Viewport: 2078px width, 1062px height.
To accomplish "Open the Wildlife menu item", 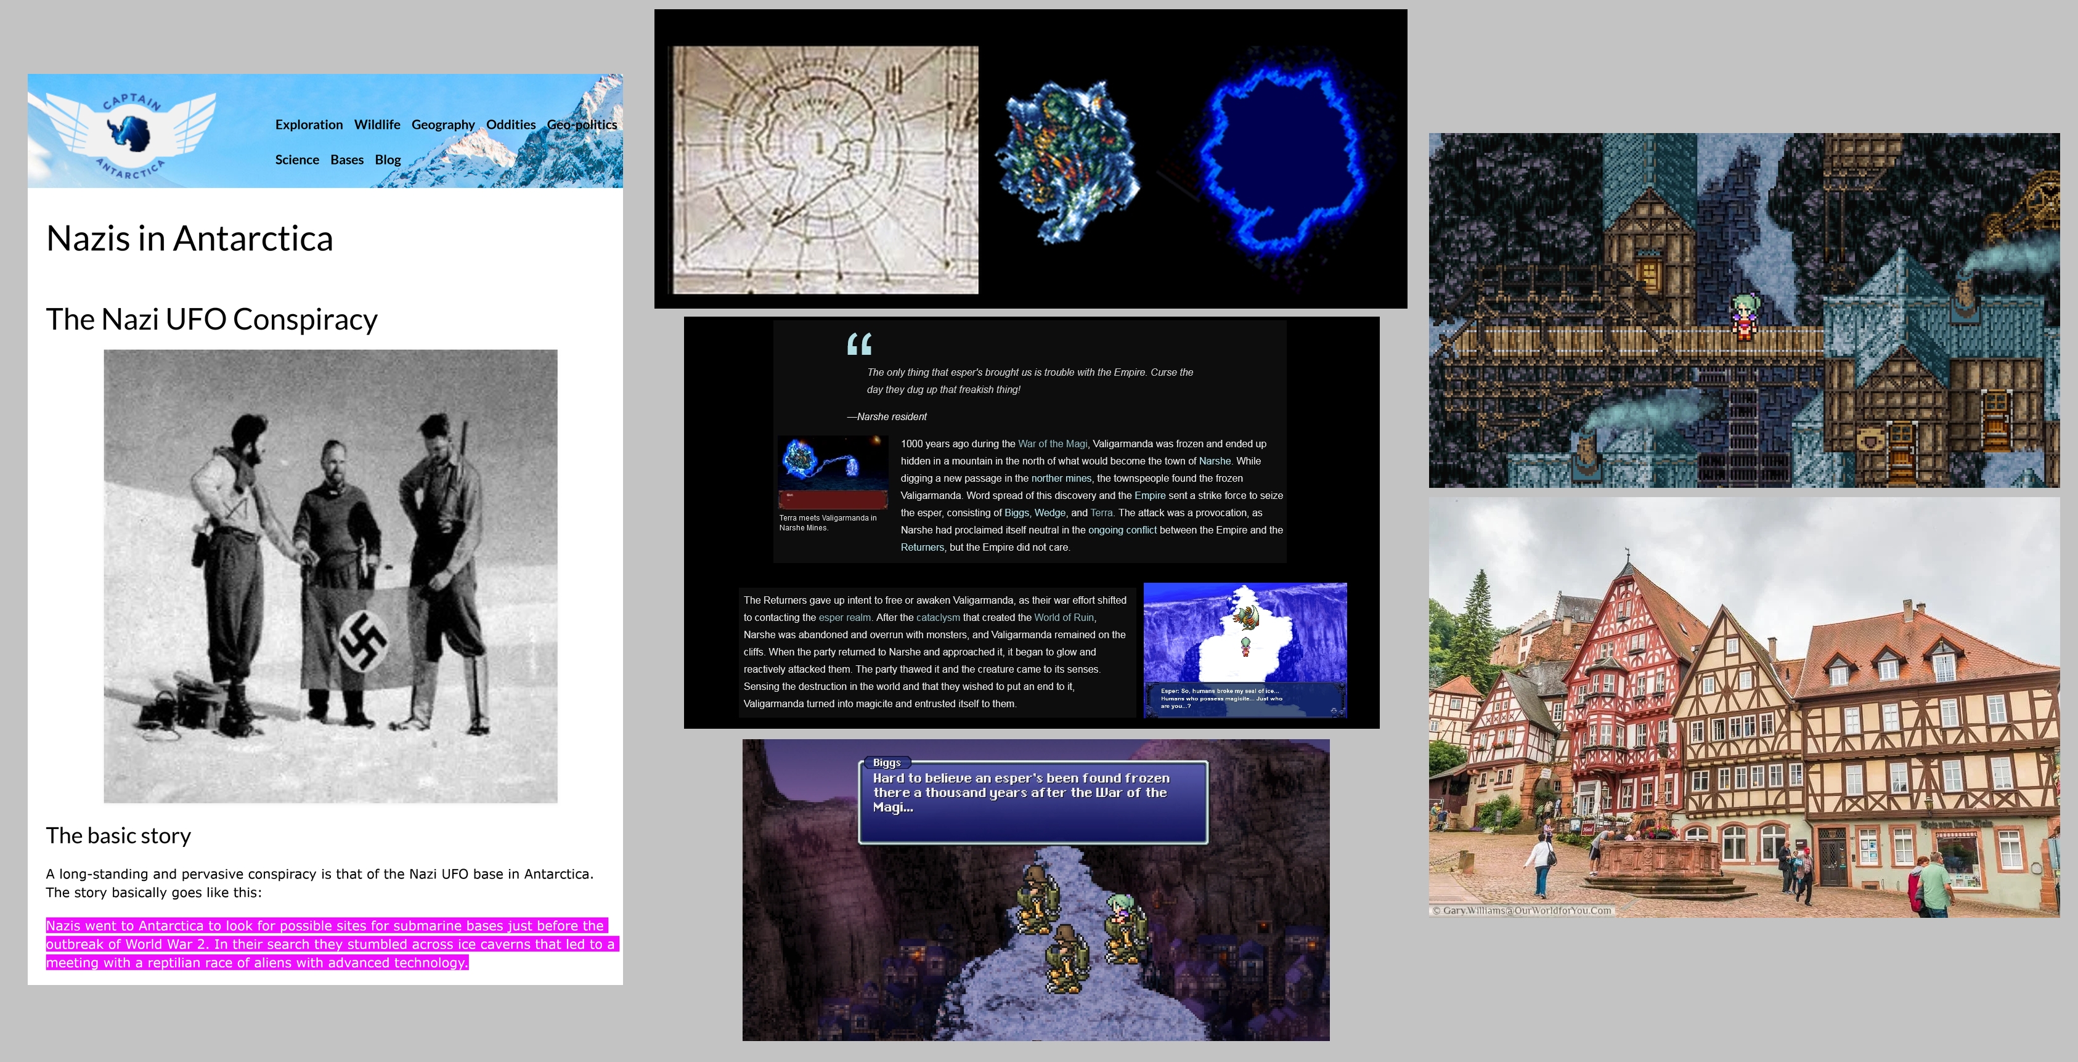I will point(377,124).
